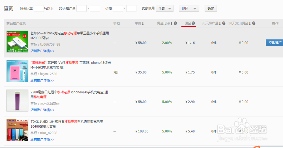Click the pink 莱旺隆 power bank thumbnail
283x148 pixels.
pyautogui.click(x=17, y=71)
